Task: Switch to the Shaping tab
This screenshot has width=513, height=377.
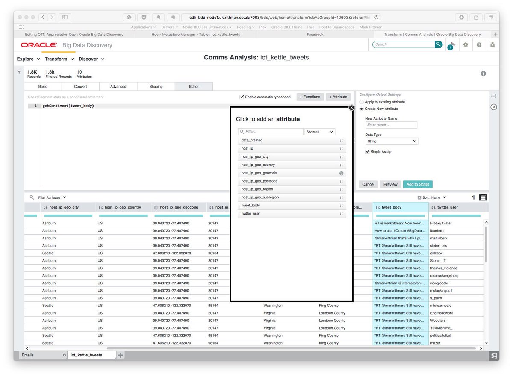Action: 156,87
